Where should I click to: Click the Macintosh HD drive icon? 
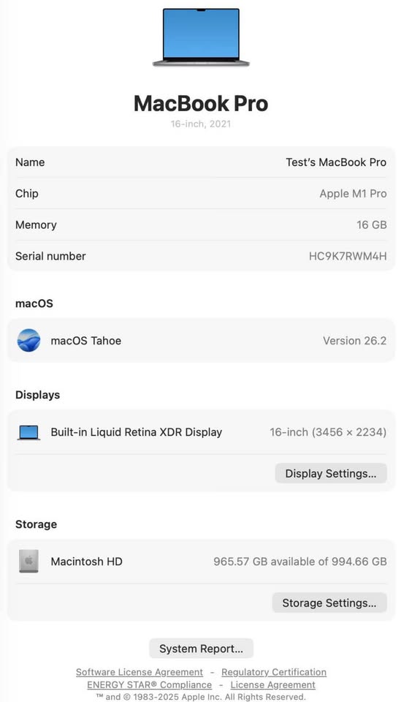(28, 562)
